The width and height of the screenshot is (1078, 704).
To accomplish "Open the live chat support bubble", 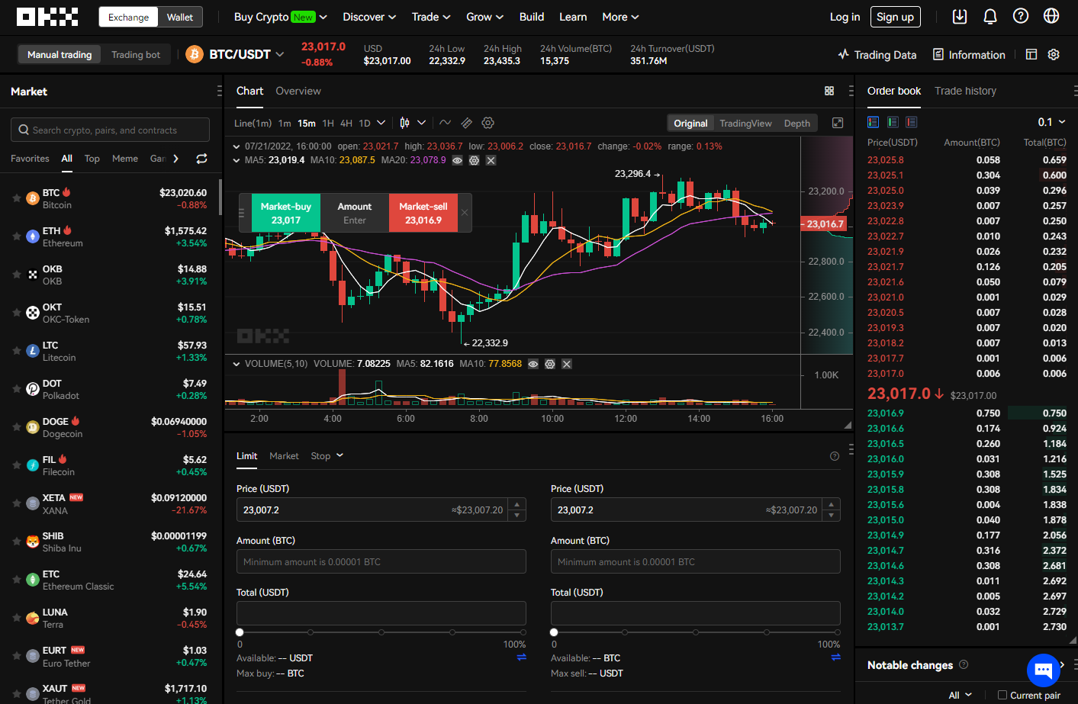I will point(1044,670).
